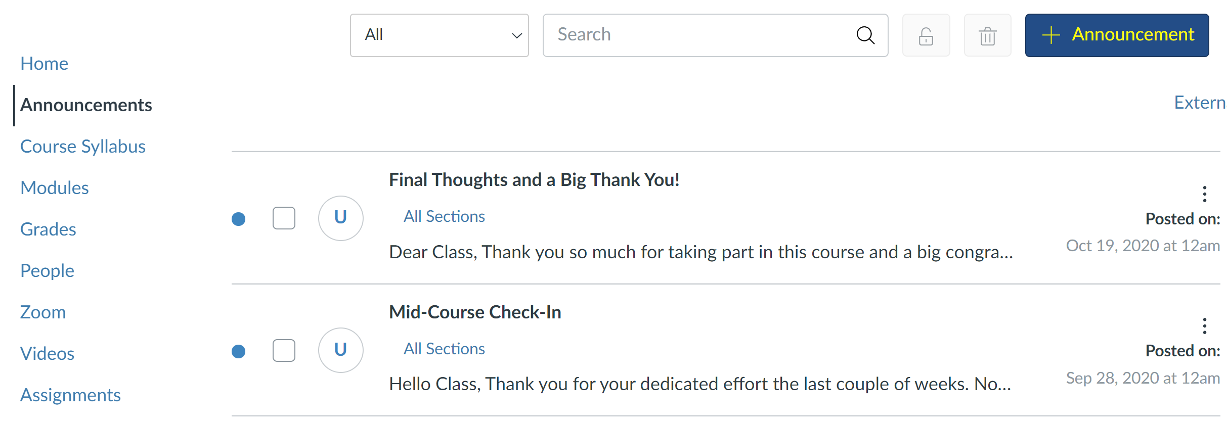Click the U avatar beside Mid-Course Check-In

pos(340,350)
